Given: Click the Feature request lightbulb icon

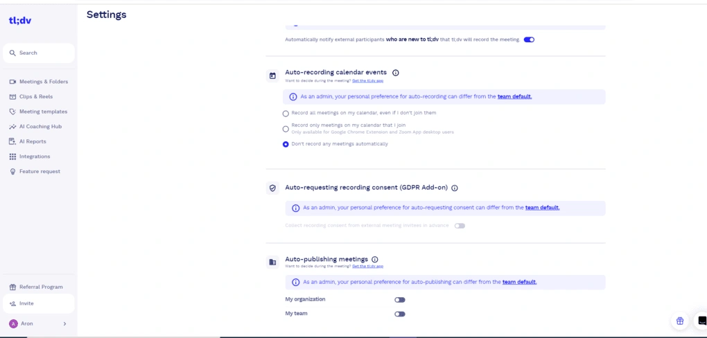Looking at the screenshot, I should click(x=12, y=172).
